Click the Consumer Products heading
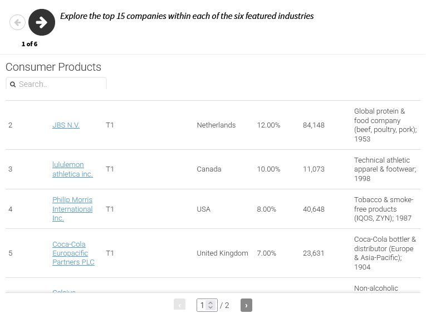The height and width of the screenshot is (323, 426). 53,67
